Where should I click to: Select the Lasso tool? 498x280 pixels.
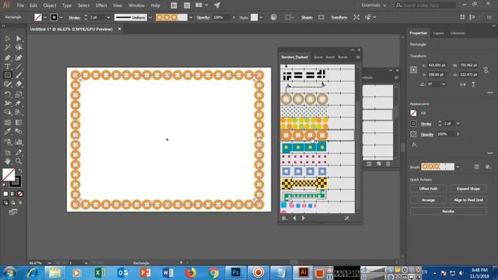[x=19, y=47]
